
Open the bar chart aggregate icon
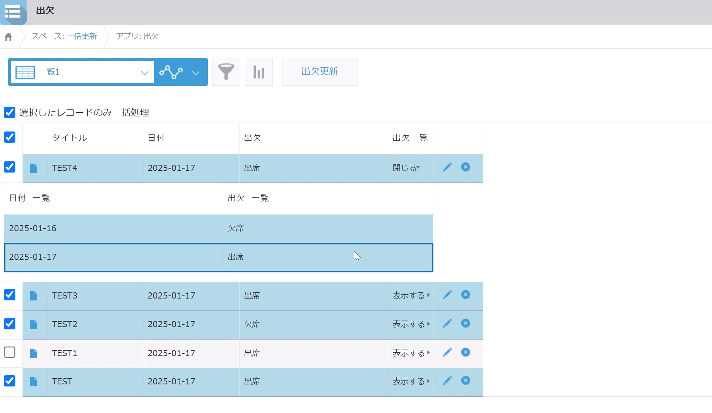tap(259, 72)
